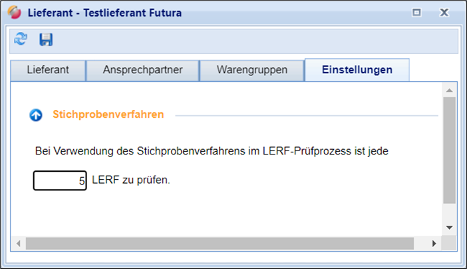Click the window title 'Lieferant - Testlieferant Futura'
Viewport: 467px width, 269px height.
click(x=104, y=12)
